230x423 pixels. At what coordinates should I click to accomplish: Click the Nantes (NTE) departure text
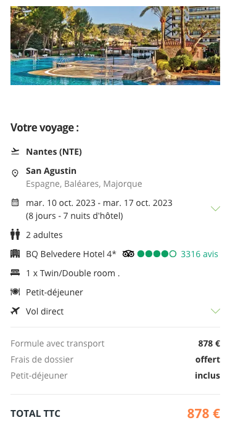click(54, 152)
